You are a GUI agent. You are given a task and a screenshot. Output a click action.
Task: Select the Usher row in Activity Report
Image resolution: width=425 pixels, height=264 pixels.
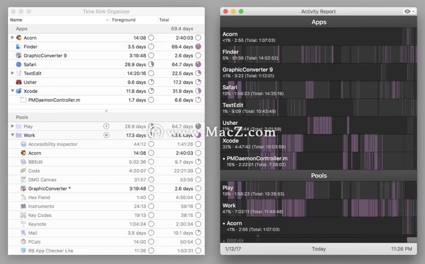pos(318,126)
